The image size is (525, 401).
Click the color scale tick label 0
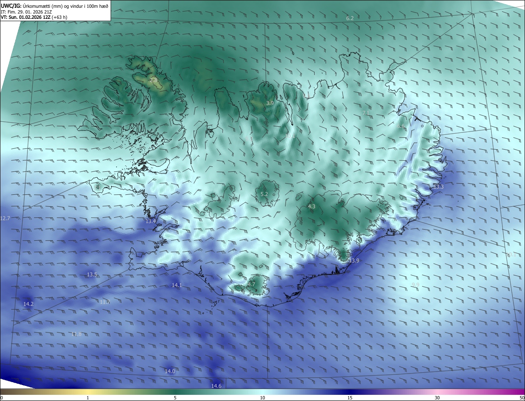point(2,398)
